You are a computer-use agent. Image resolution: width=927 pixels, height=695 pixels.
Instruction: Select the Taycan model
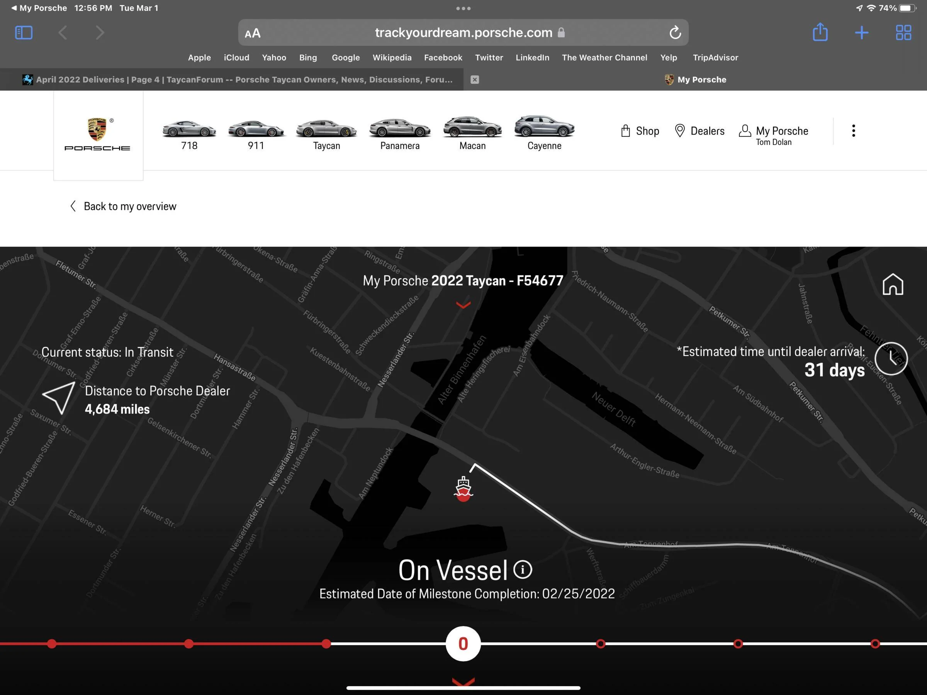pos(326,134)
